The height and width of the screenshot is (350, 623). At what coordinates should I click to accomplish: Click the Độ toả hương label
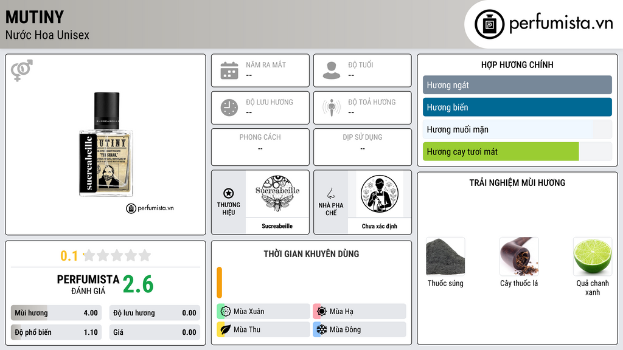372,102
